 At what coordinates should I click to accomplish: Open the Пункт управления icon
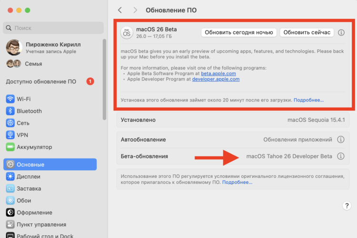click(x=10, y=225)
